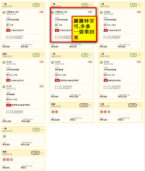The width and height of the screenshot is (145, 171).
Task: Click the 1.70 odds pill
Action: click(x=41, y=62)
